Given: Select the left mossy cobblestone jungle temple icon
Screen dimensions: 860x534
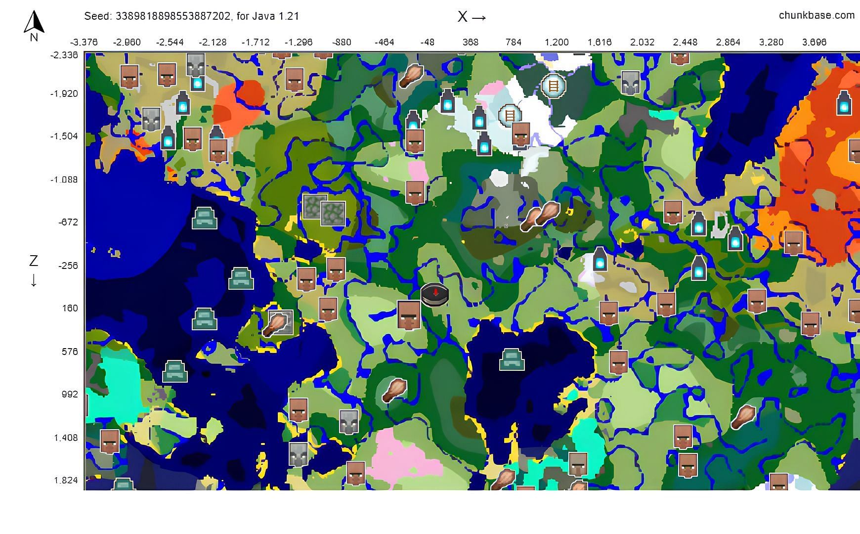Looking at the screenshot, I should (x=315, y=206).
